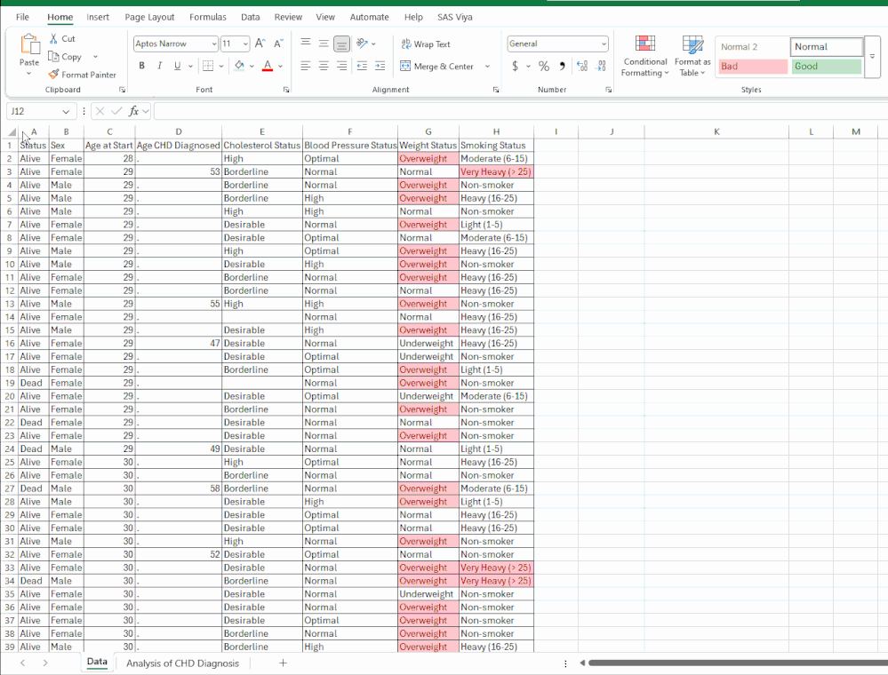Open Number format dialog launcher
Image resolution: width=888 pixels, height=675 pixels.
609,90
